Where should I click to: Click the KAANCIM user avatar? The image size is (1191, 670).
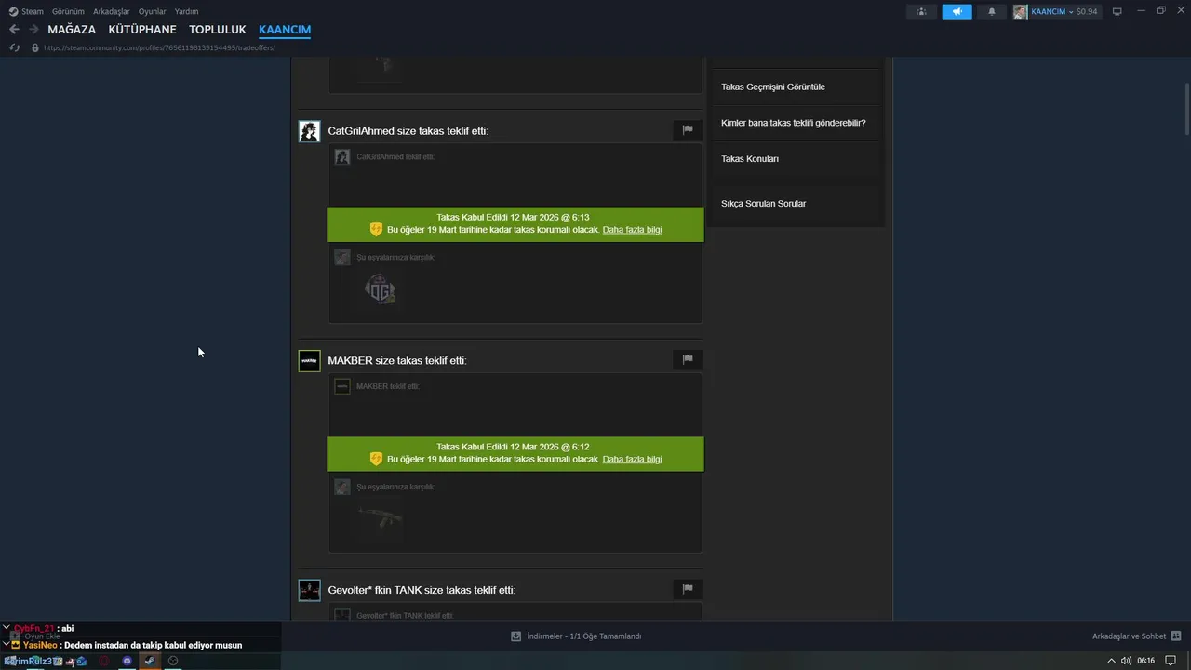(1021, 11)
